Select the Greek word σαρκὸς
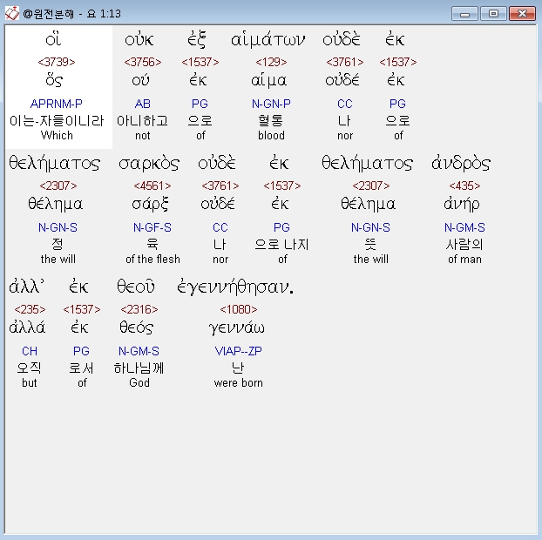Screen dimensions: 542x540 pyautogui.click(x=149, y=164)
